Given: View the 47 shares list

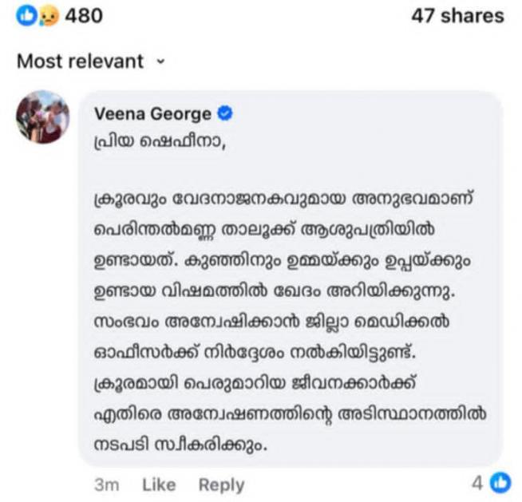Looking at the screenshot, I should coord(457,15).
